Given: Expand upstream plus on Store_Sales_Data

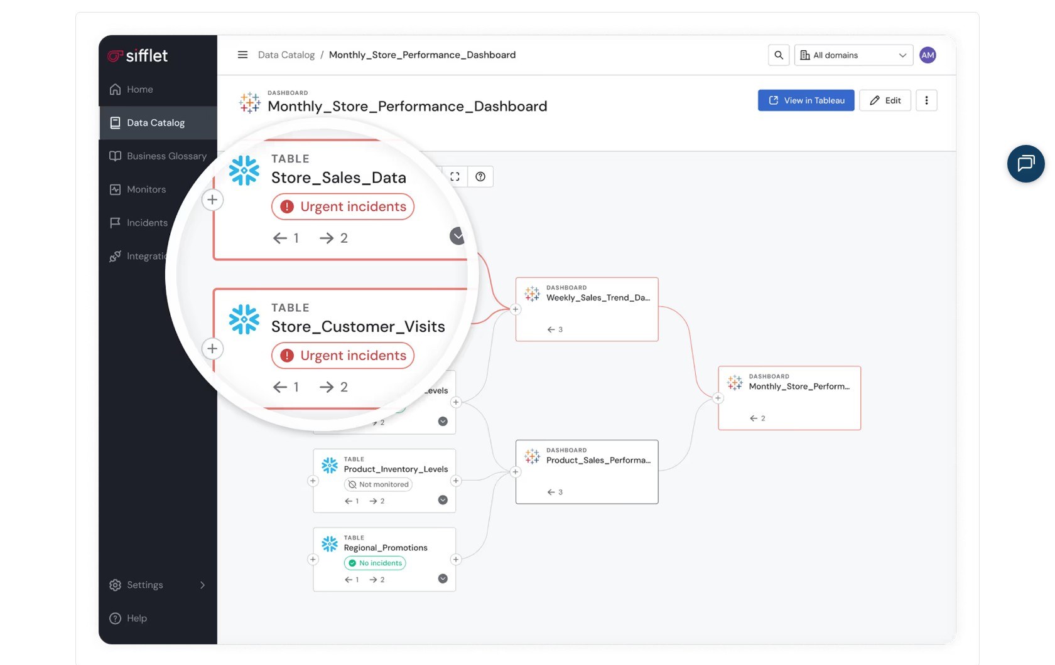Looking at the screenshot, I should click(x=212, y=199).
